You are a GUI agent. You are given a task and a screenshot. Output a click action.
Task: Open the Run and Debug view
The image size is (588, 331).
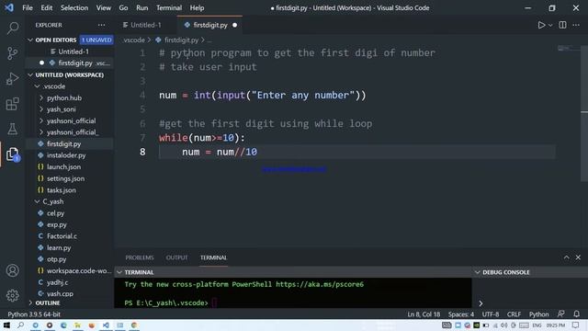(x=12, y=78)
